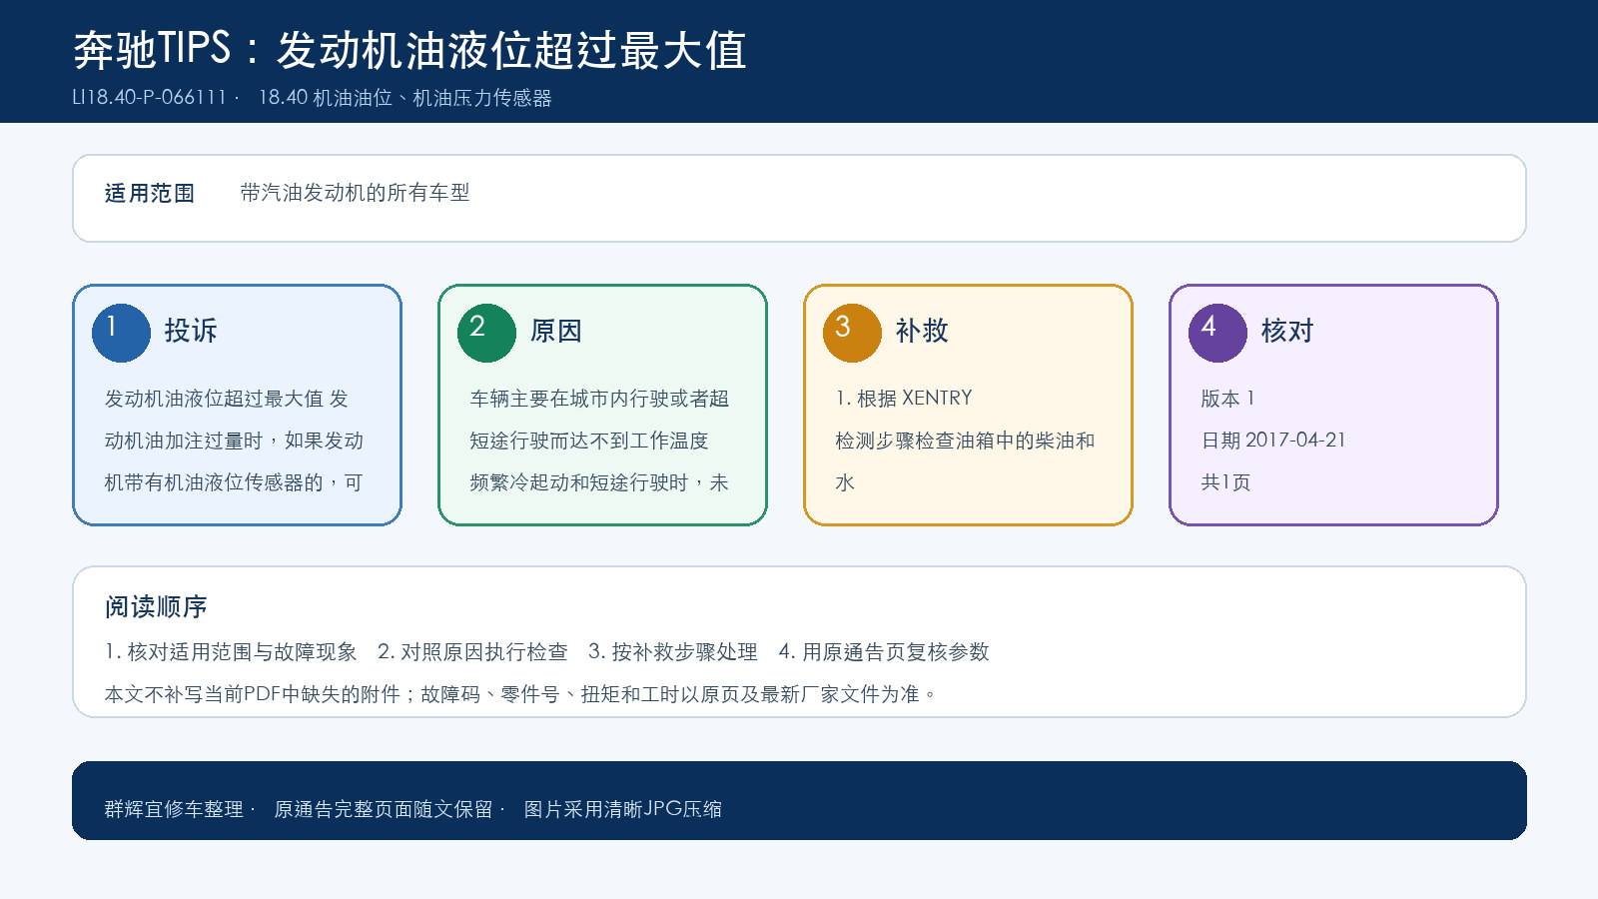Click step 2. 对照原因执行检查
The height and width of the screenshot is (899, 1598).
pyautogui.click(x=472, y=652)
